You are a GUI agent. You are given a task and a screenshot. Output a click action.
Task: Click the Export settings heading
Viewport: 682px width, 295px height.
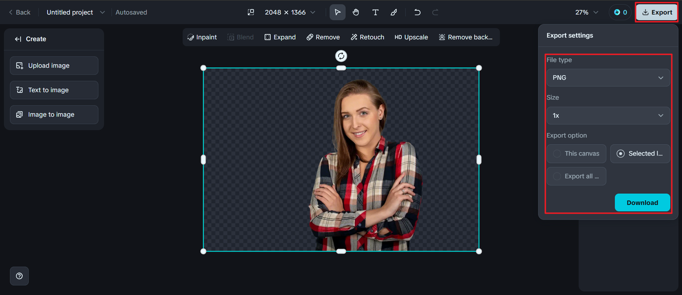pyautogui.click(x=570, y=35)
